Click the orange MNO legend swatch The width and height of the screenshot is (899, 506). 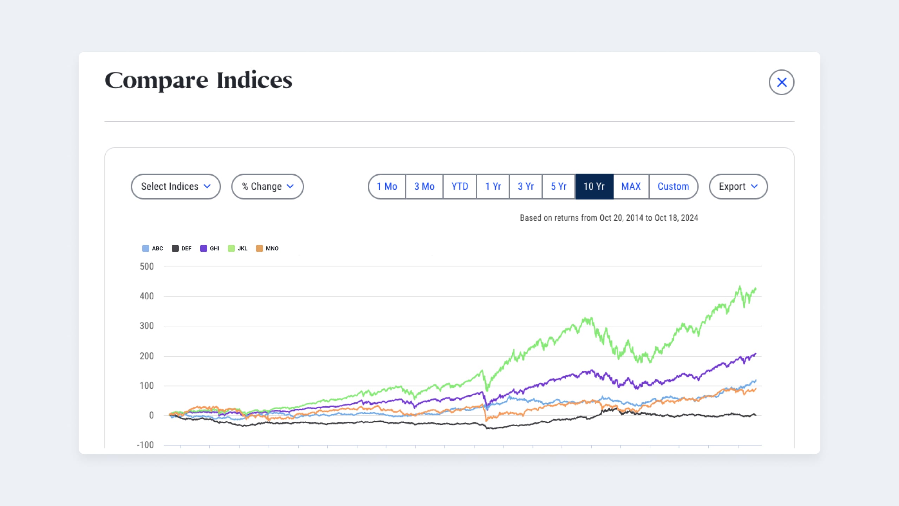coord(259,248)
